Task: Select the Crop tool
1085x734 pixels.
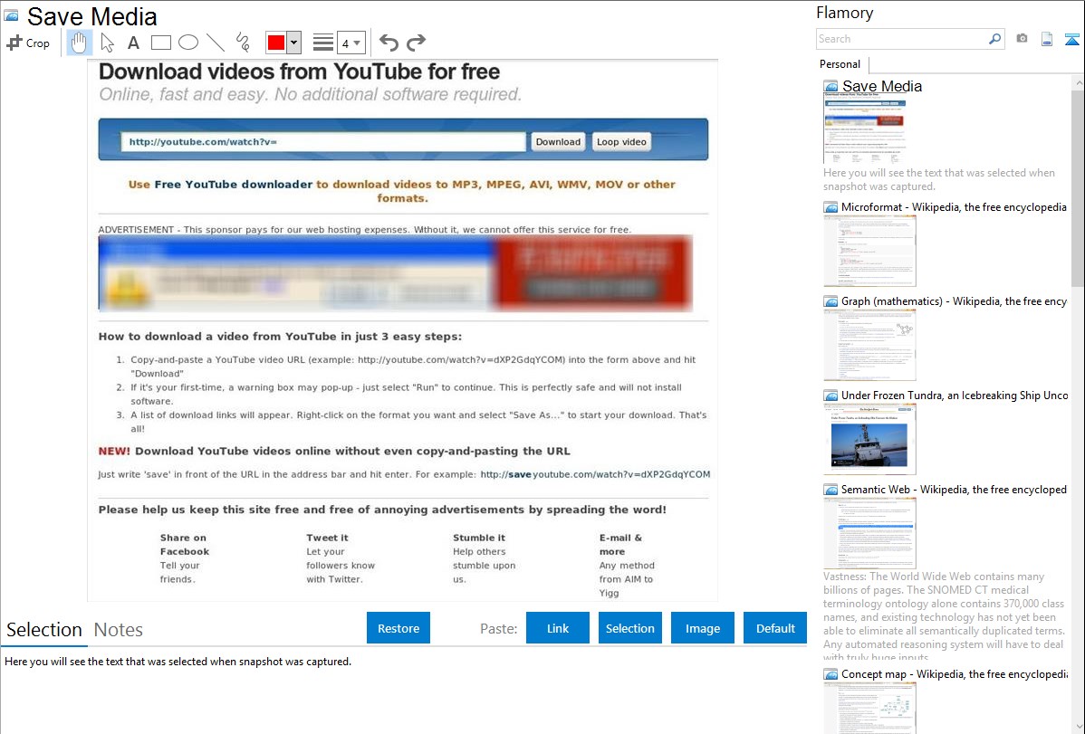Action: click(28, 43)
